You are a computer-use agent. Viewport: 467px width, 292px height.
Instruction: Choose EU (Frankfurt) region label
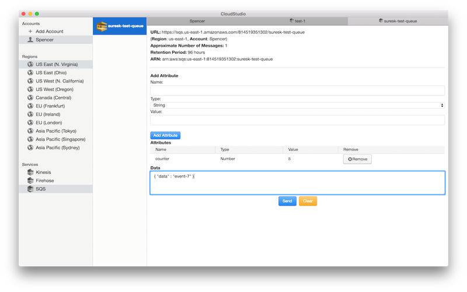[50, 106]
